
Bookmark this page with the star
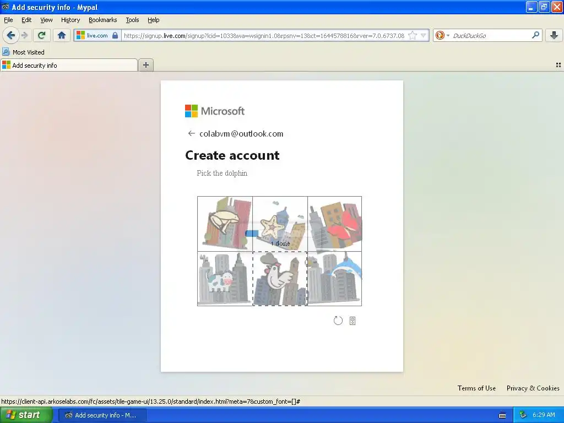413,35
